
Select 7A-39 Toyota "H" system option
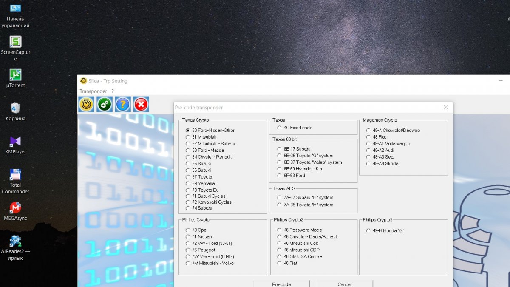coord(305,205)
